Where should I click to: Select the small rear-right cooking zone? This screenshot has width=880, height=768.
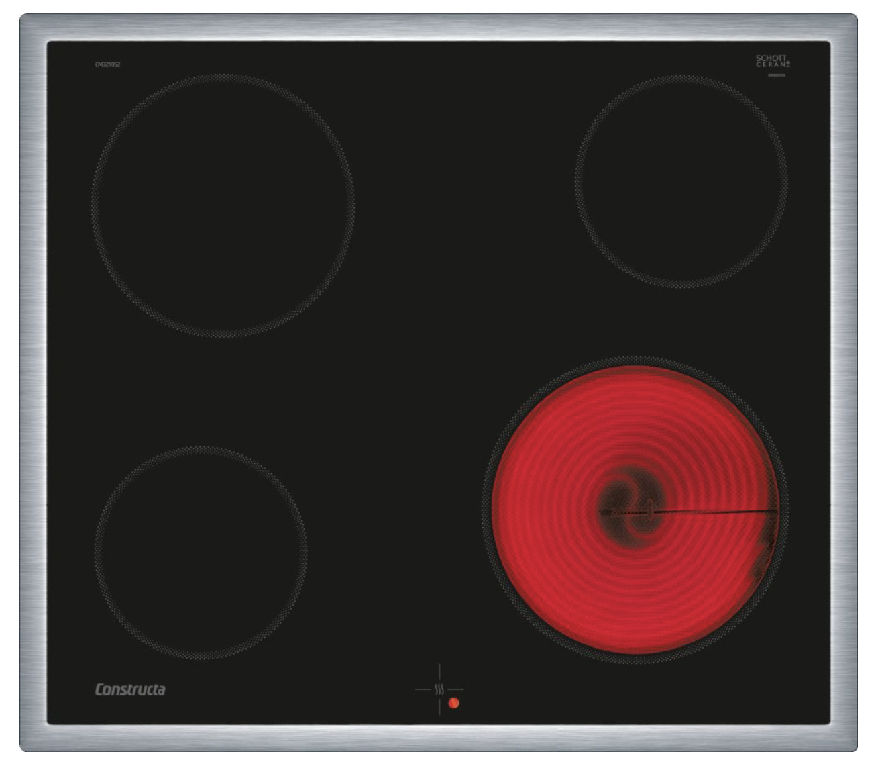click(681, 181)
